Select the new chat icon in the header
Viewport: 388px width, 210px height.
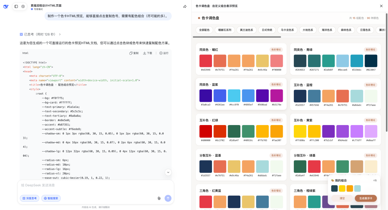coord(23,6)
